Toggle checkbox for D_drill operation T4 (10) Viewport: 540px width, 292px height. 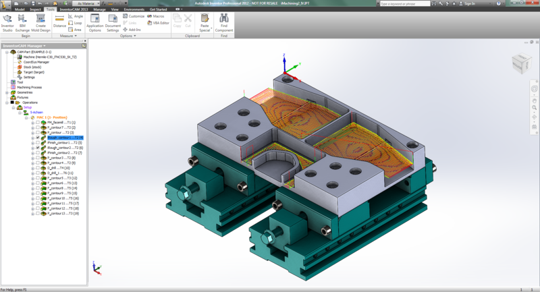click(38, 168)
